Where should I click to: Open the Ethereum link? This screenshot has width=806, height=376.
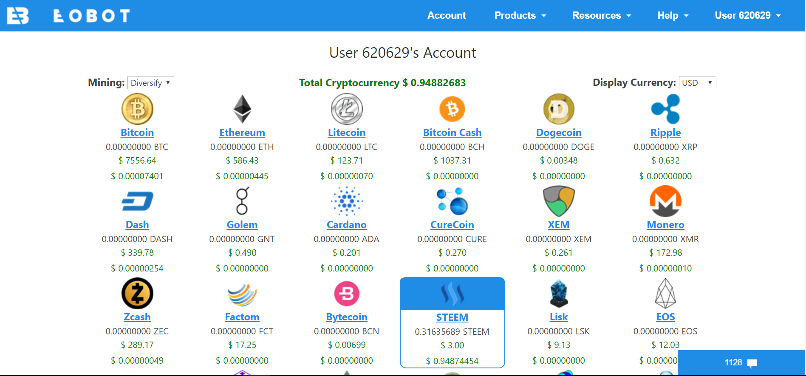(x=242, y=133)
